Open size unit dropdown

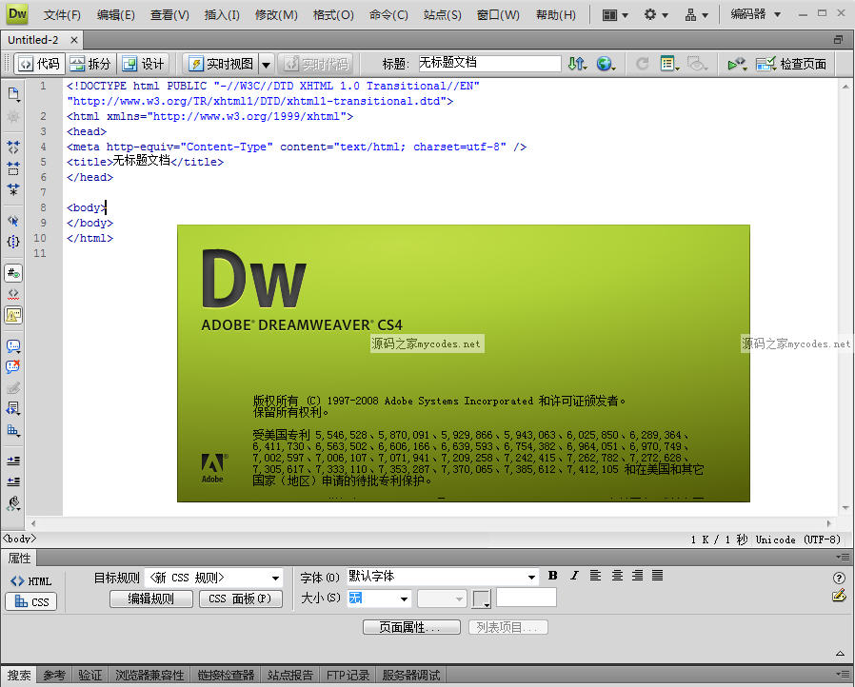pyautogui.click(x=442, y=599)
